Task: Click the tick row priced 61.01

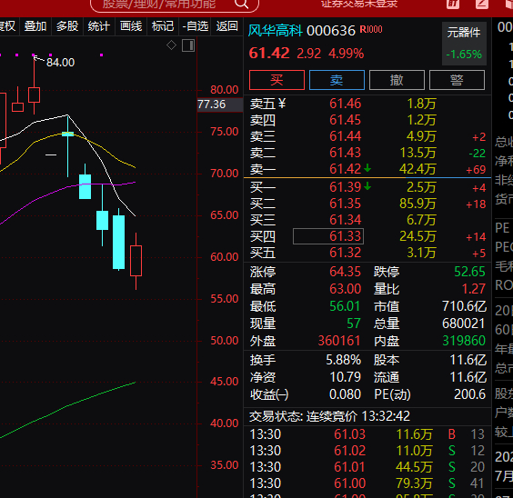Action: pos(367,467)
